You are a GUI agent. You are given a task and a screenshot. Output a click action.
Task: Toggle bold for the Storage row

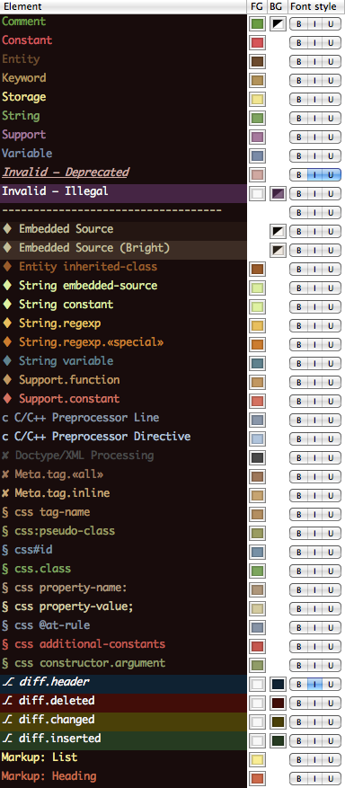tap(299, 99)
